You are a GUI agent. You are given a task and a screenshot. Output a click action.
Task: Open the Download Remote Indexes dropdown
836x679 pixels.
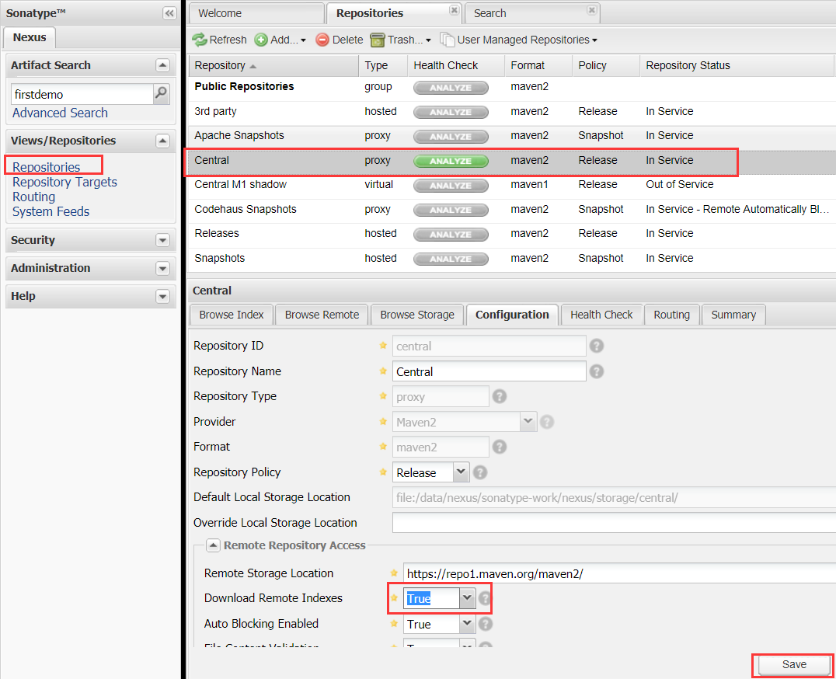coord(467,598)
